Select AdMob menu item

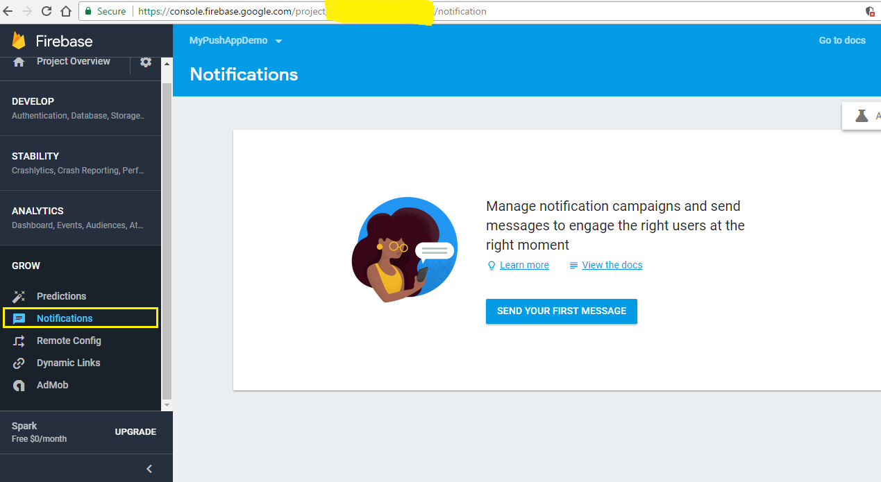[x=81, y=385]
